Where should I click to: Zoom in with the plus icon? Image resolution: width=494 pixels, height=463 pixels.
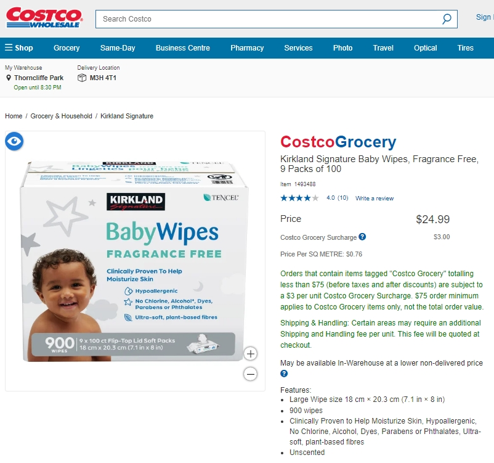coord(251,353)
